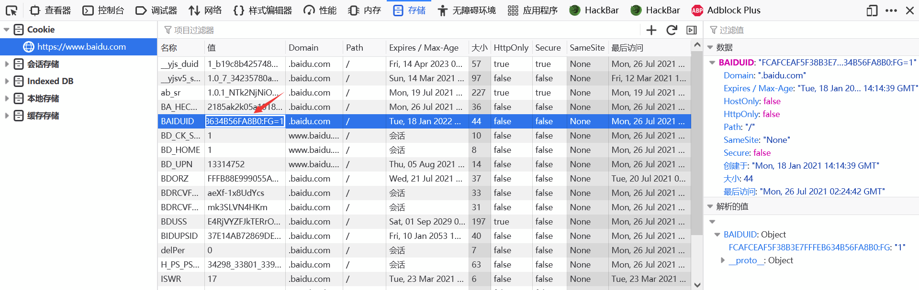Screen dimensions: 919x290
Task: Open the 性能 performance tab
Action: coord(320,10)
